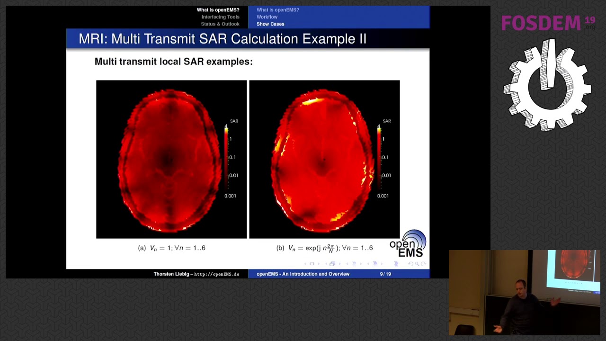Open 'Show Cases' subsection in header

click(x=270, y=24)
